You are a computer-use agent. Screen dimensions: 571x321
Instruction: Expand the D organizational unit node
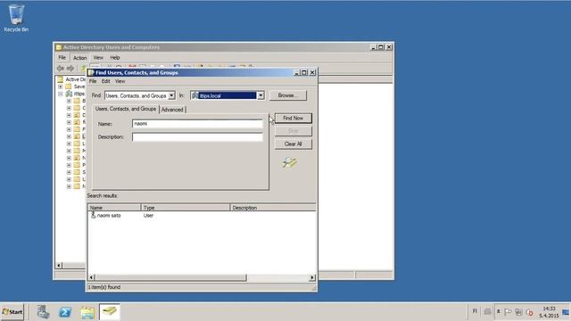pos(69,115)
